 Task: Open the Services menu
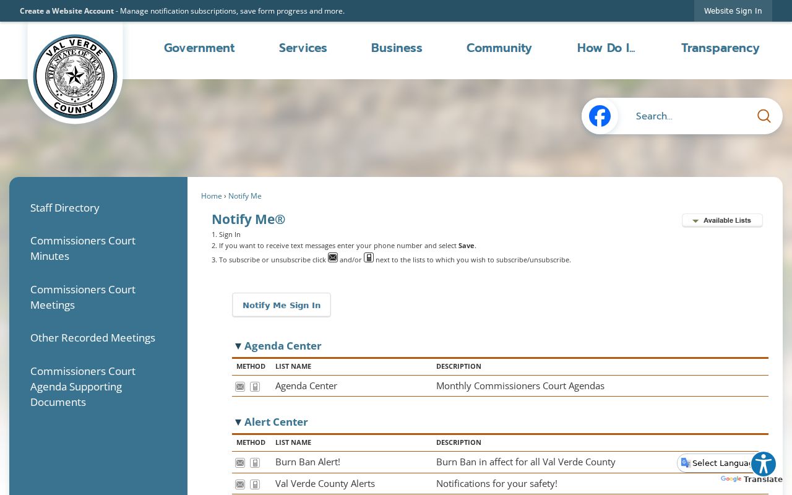tap(303, 48)
